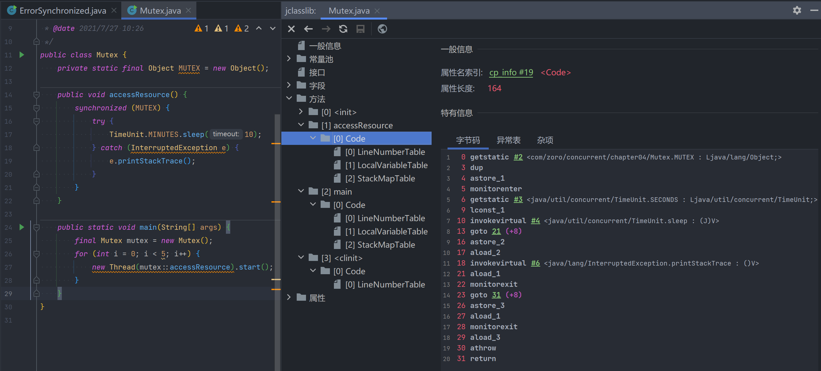Click the jclasslib close X toolbar icon

(291, 29)
